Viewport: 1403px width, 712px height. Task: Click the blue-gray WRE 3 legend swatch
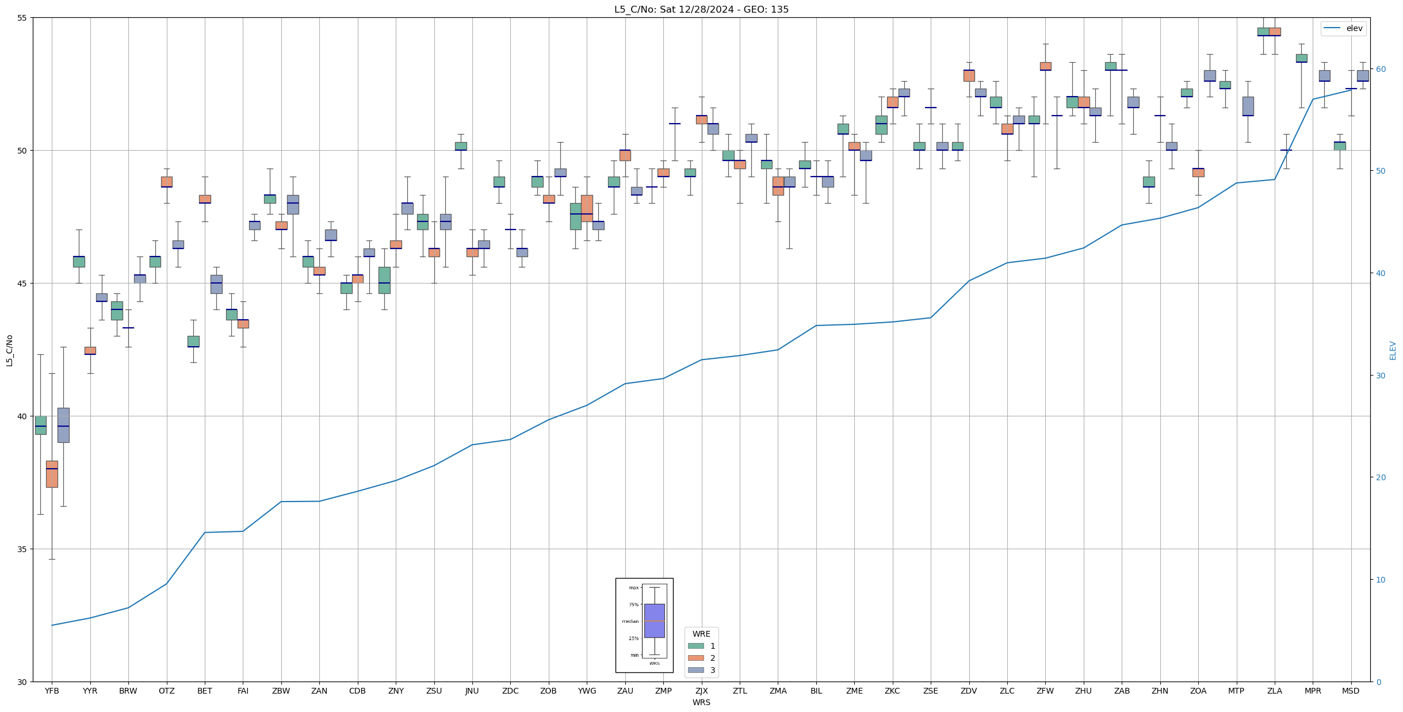point(695,670)
